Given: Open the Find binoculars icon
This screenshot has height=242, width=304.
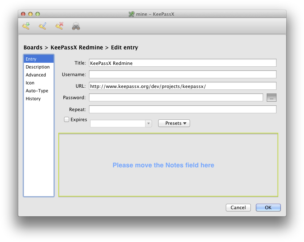Looking at the screenshot, I should pos(76,26).
